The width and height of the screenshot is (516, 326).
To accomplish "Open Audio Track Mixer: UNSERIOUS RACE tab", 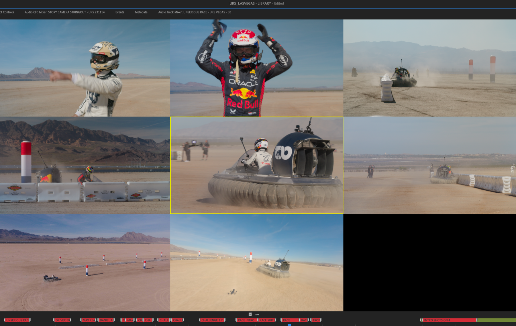I will pyautogui.click(x=195, y=12).
